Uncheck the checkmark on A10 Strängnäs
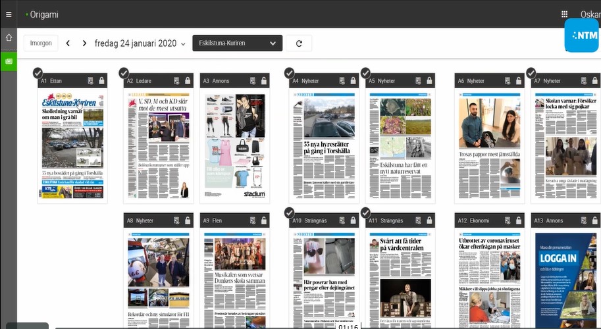Viewport: 601px width, 329px height. click(x=290, y=213)
